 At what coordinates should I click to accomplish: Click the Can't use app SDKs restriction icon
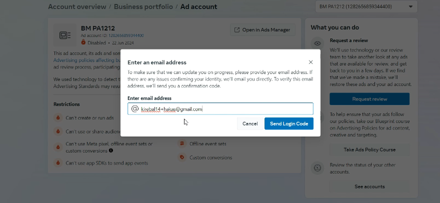coord(58,163)
